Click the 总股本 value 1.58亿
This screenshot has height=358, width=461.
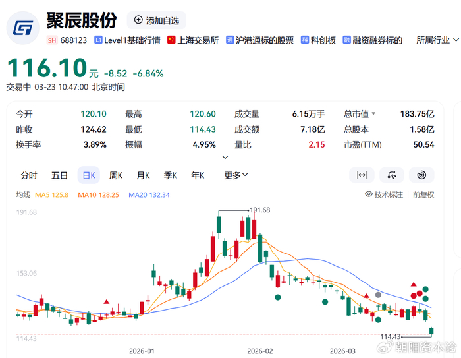[422, 129]
